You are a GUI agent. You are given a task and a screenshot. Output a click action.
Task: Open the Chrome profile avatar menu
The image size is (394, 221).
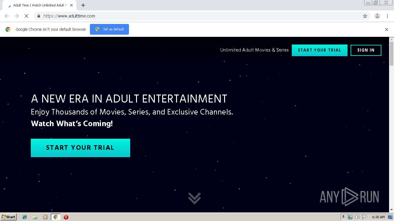coord(377,16)
